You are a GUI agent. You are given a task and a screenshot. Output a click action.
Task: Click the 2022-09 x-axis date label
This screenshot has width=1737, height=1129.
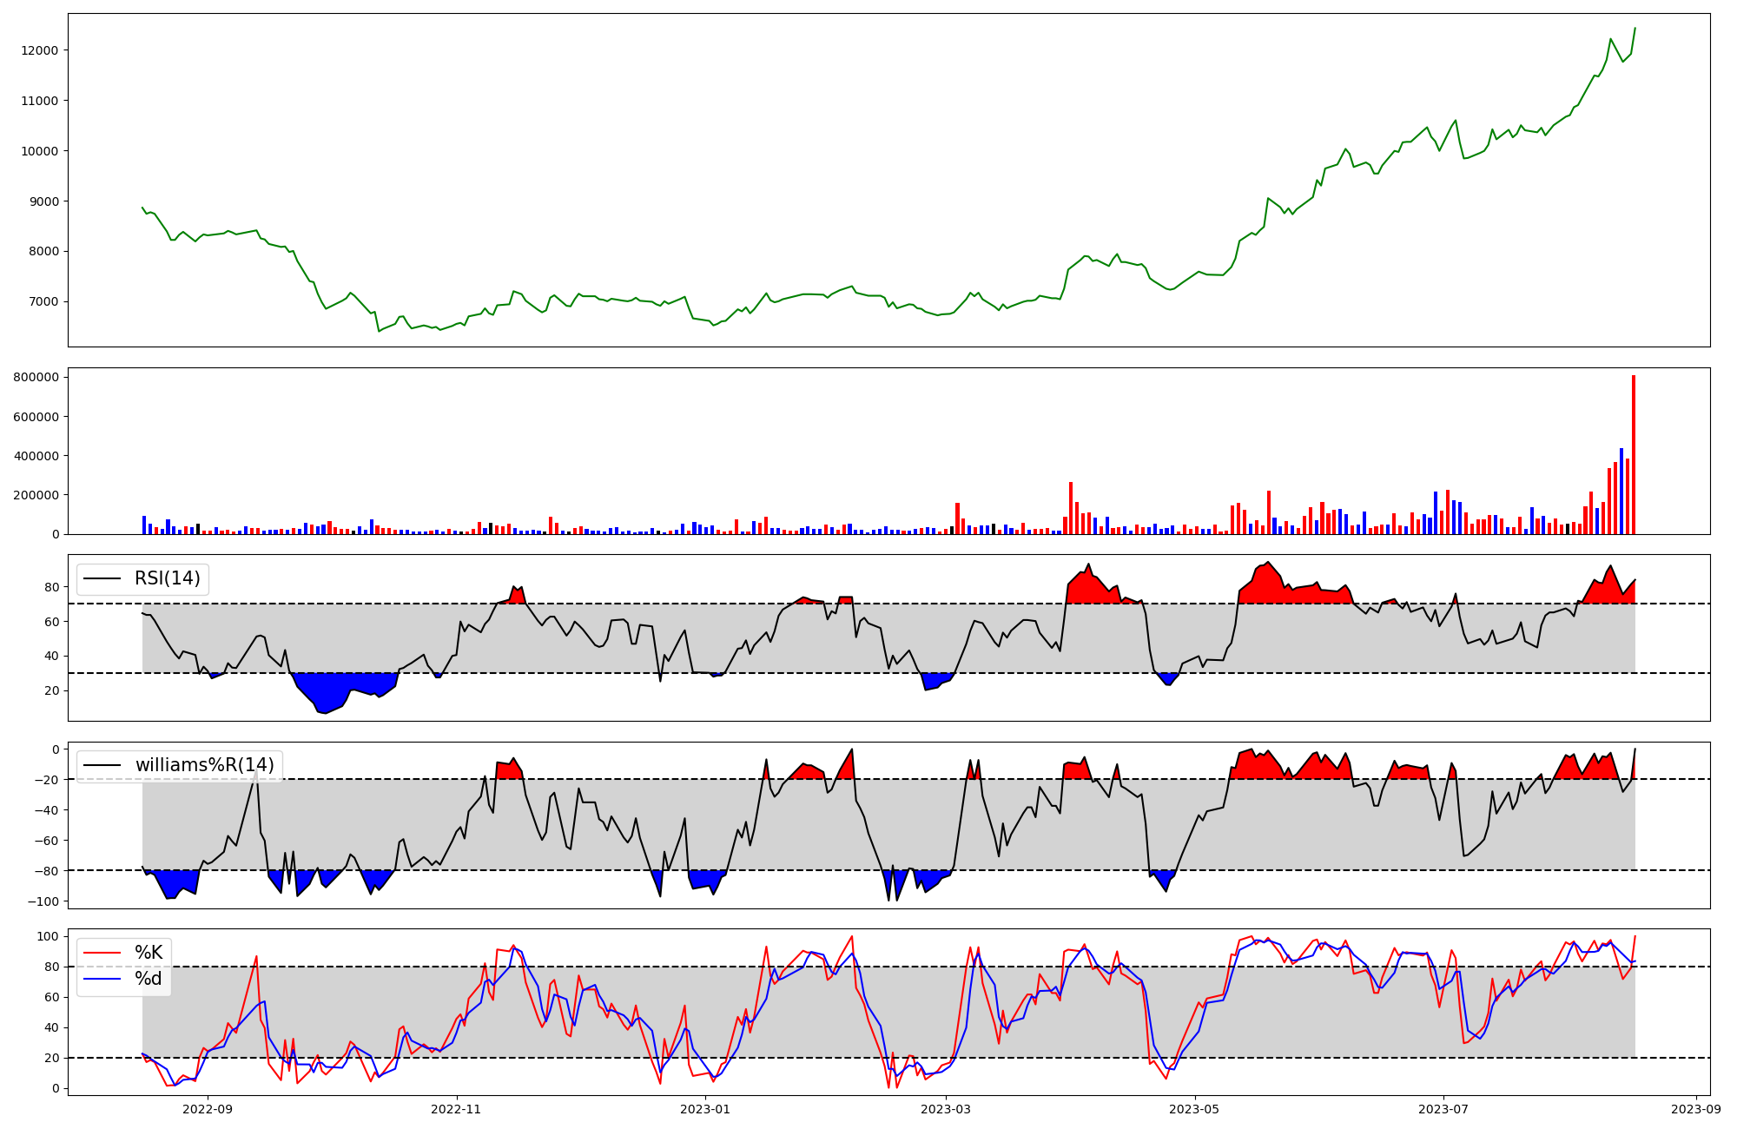coord(208,1109)
